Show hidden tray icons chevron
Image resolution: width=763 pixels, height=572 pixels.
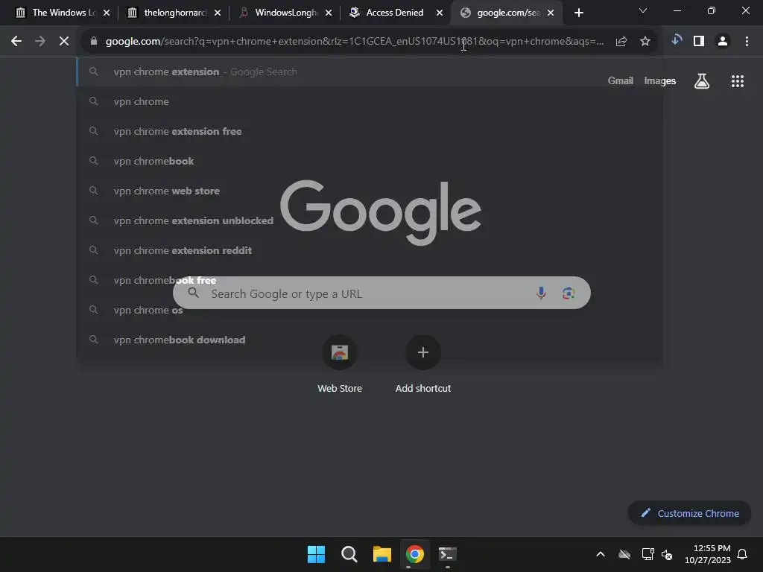click(x=601, y=554)
